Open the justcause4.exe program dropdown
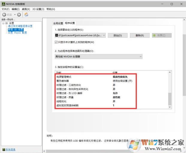186x153 pixels. point(80,35)
